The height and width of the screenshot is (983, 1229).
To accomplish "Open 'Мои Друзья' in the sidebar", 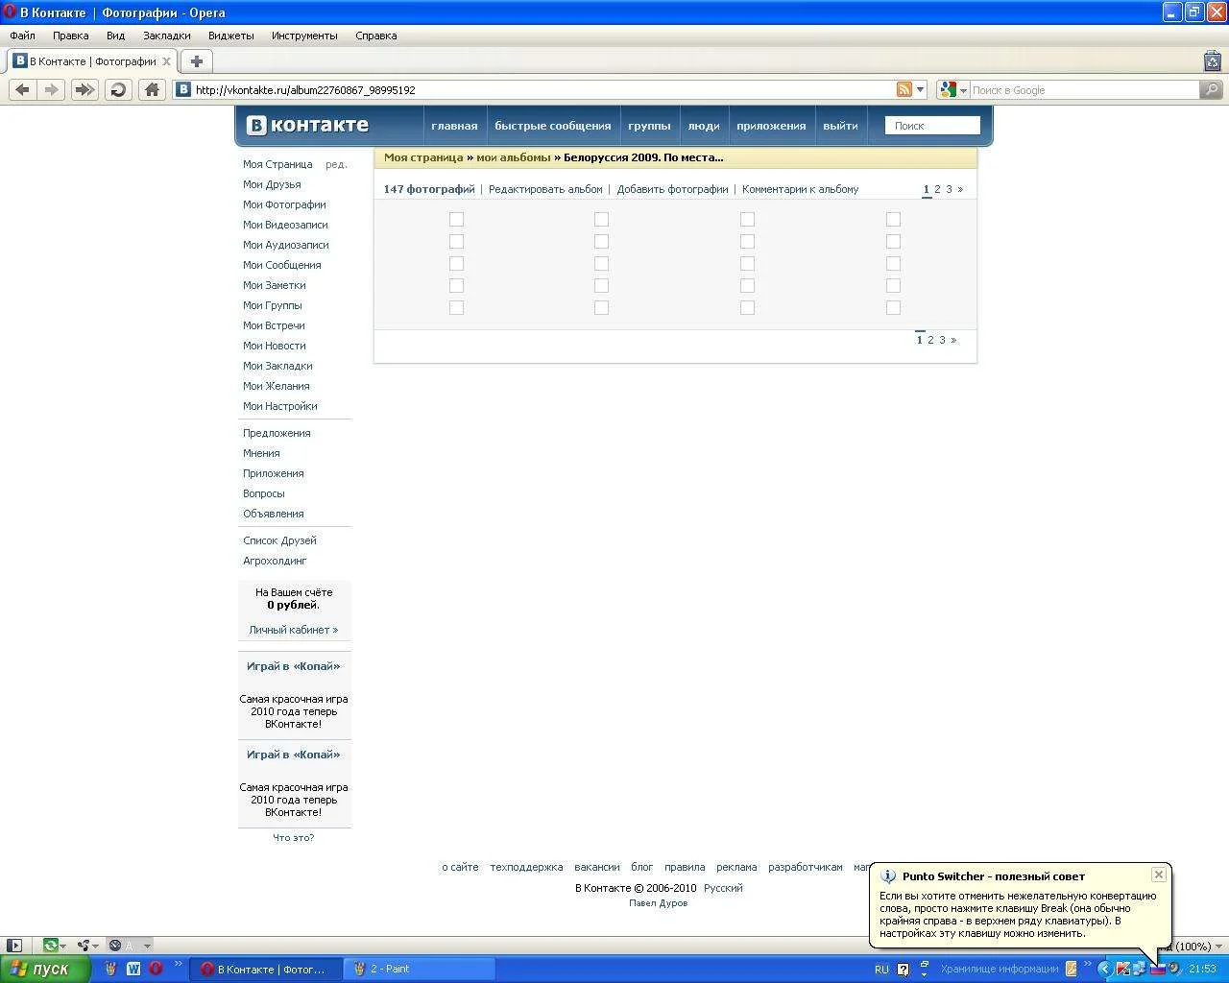I will [272, 184].
